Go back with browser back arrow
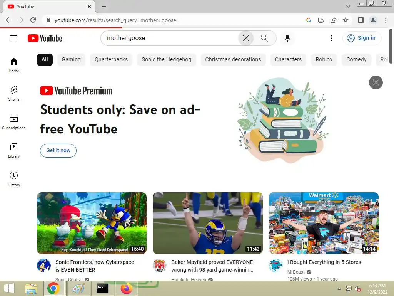 tap(8, 20)
